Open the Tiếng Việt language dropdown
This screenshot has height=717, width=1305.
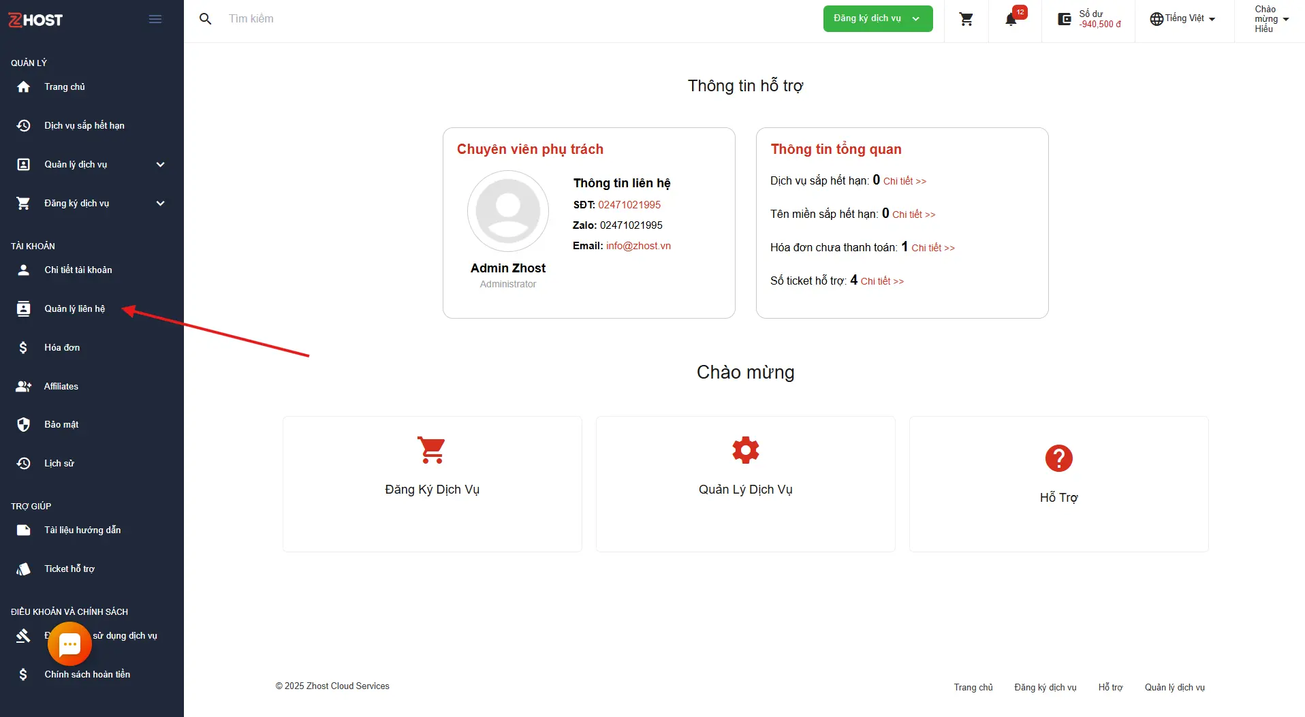pyautogui.click(x=1183, y=19)
